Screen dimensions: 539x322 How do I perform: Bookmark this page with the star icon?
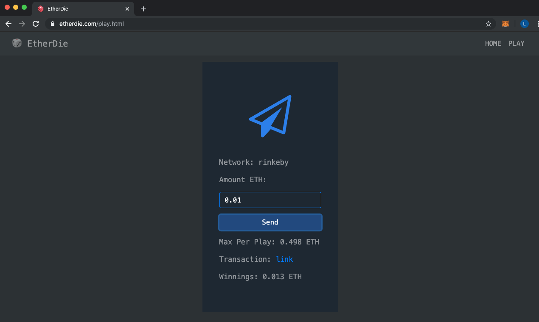coord(488,24)
